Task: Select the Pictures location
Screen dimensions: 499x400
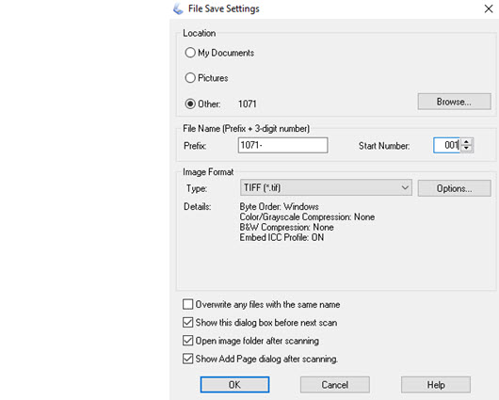Action: pos(190,77)
